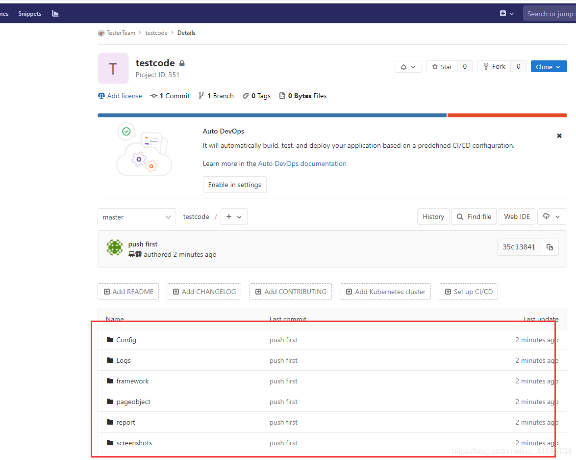
Task: Click the testcode project avatar letter T
Action: click(x=113, y=68)
